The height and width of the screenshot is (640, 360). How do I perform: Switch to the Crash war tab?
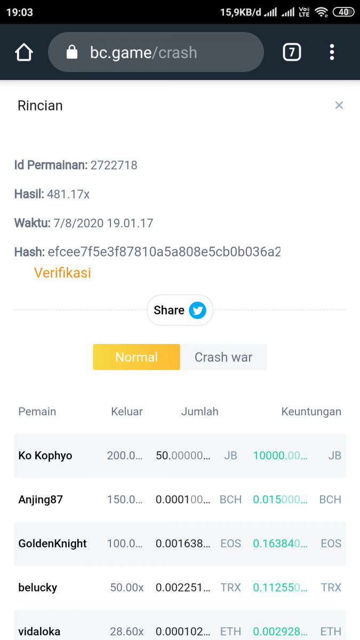pyautogui.click(x=223, y=357)
